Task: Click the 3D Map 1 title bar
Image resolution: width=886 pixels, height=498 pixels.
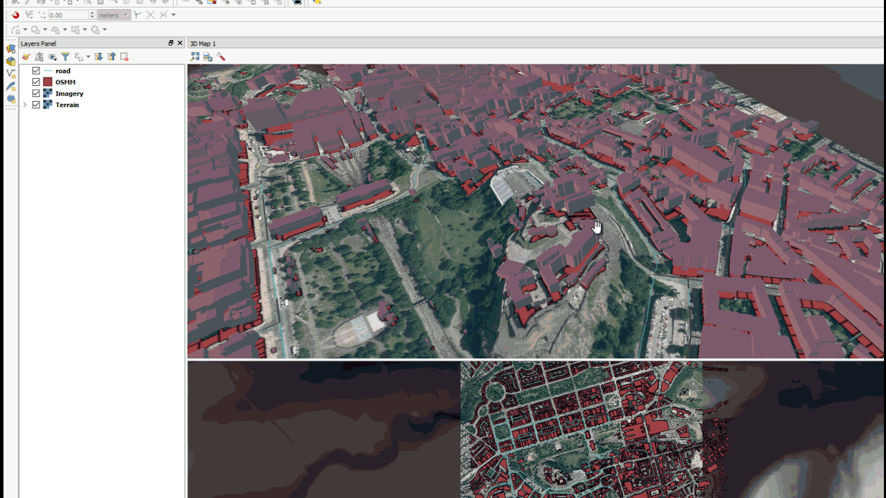Action: tap(536, 43)
